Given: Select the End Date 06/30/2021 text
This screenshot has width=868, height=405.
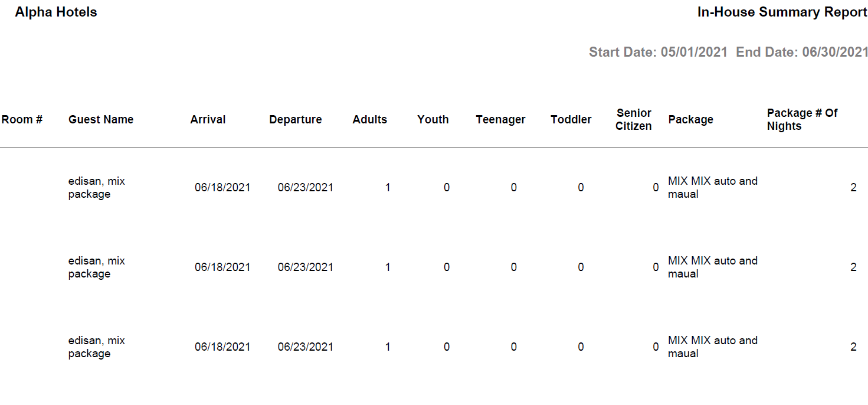Looking at the screenshot, I should coord(802,52).
